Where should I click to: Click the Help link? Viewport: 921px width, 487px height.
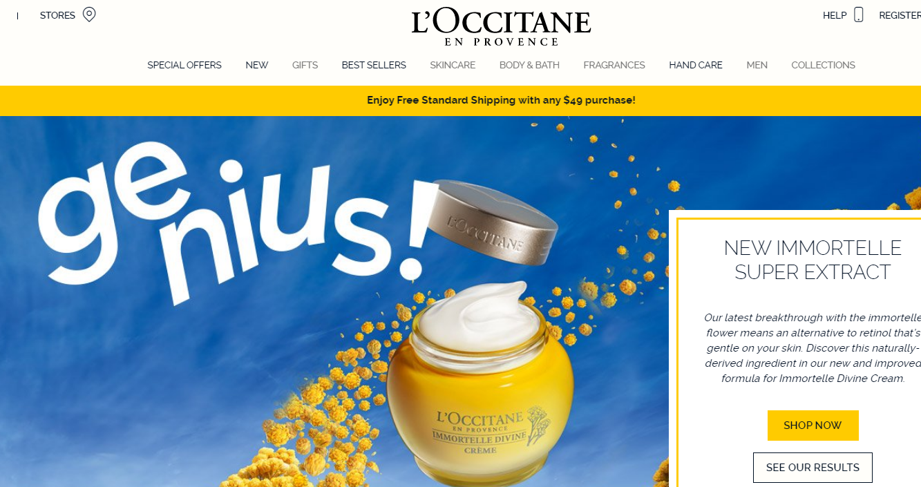[835, 15]
